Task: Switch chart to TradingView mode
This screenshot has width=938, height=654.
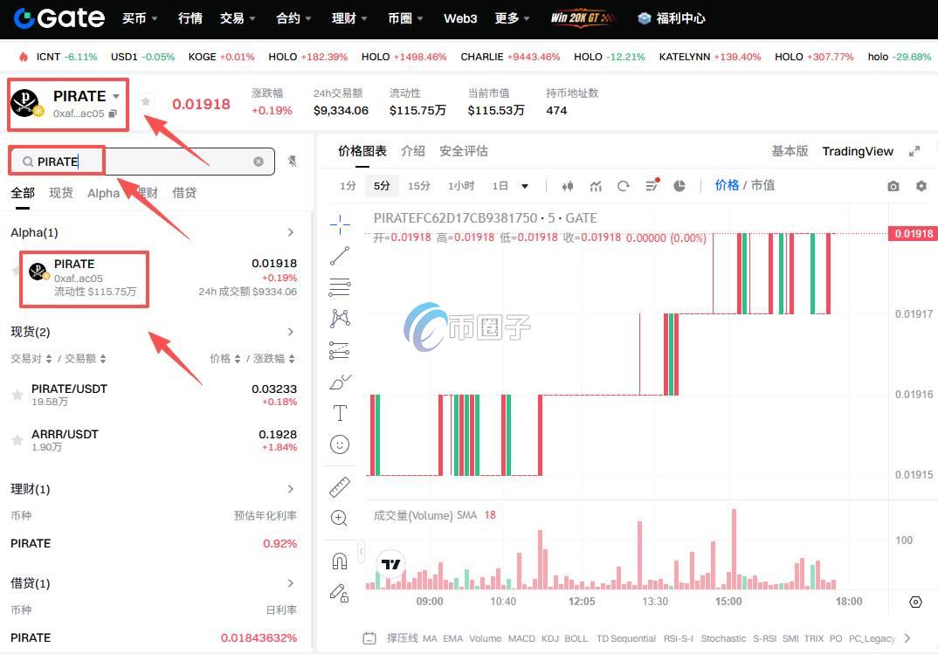Action: tap(857, 150)
